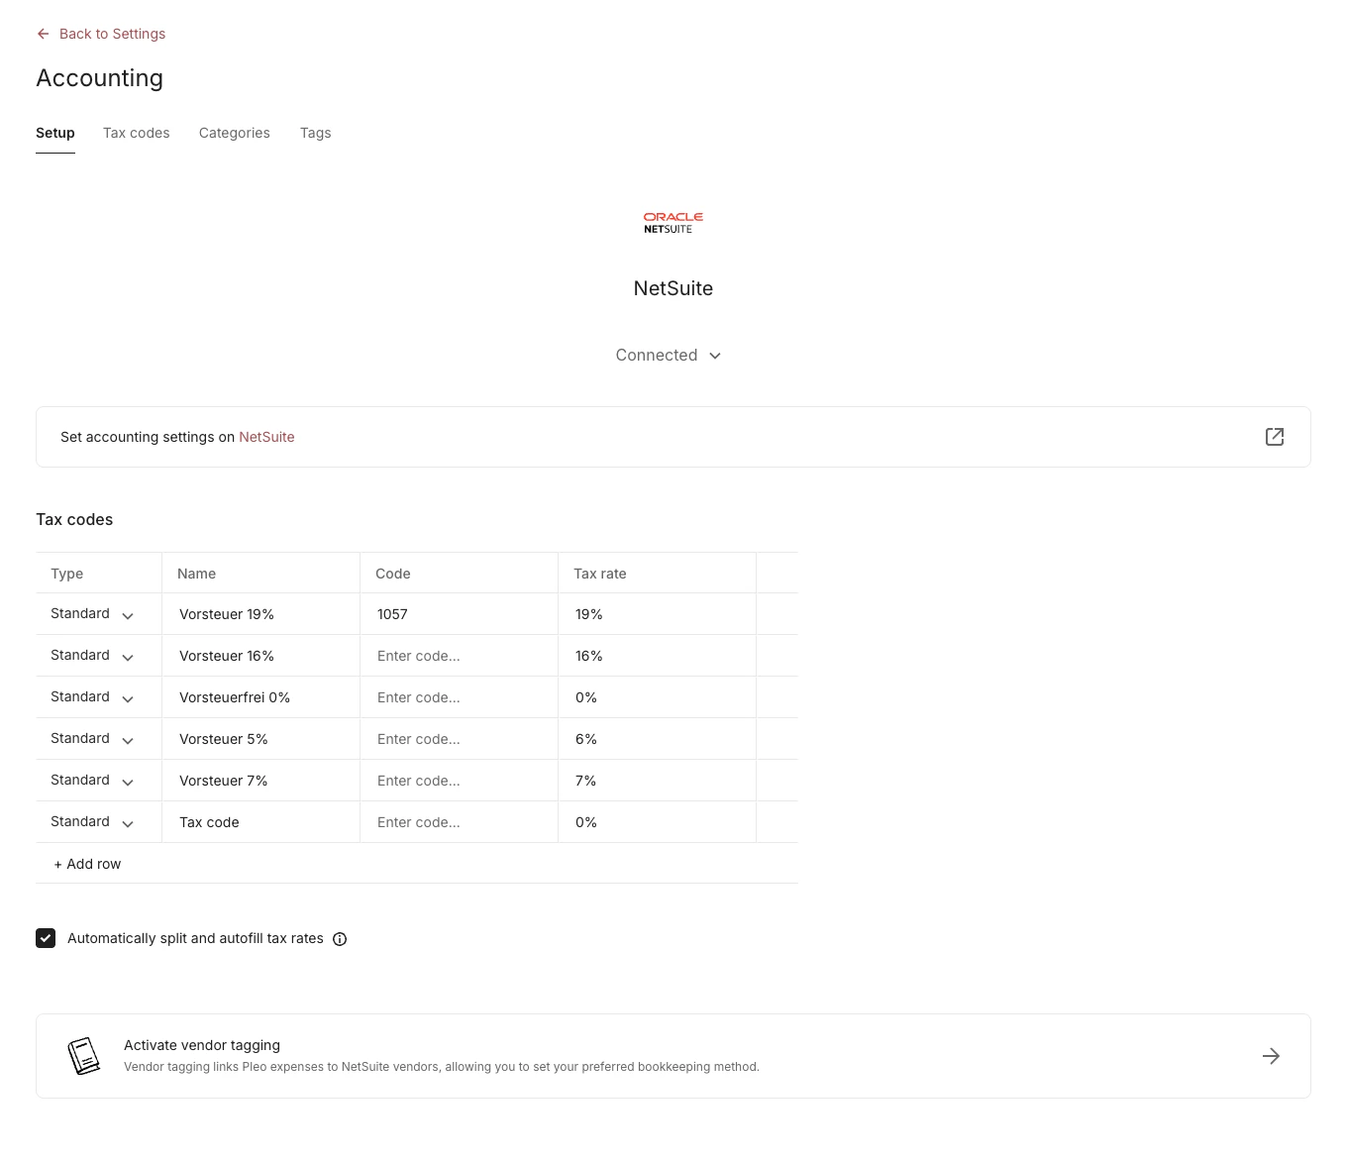Click the code field for Vorsteuer 16%
The image size is (1346, 1162).
point(458,655)
